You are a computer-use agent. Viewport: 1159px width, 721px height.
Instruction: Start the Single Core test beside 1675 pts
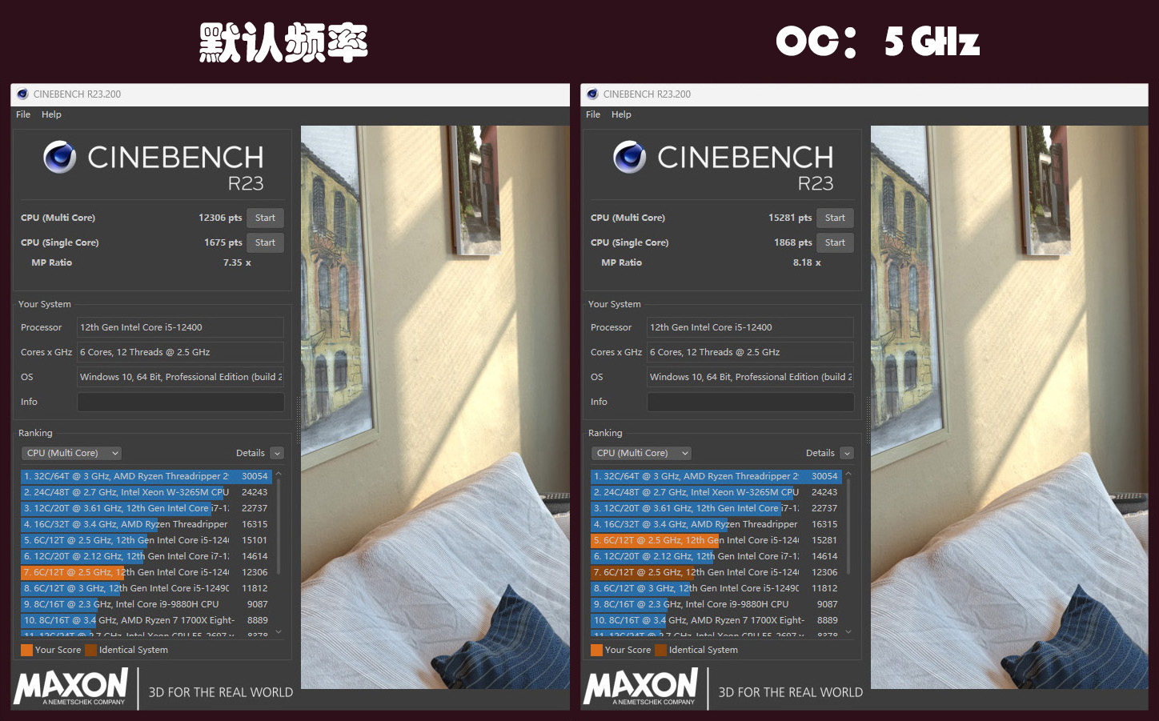click(265, 242)
